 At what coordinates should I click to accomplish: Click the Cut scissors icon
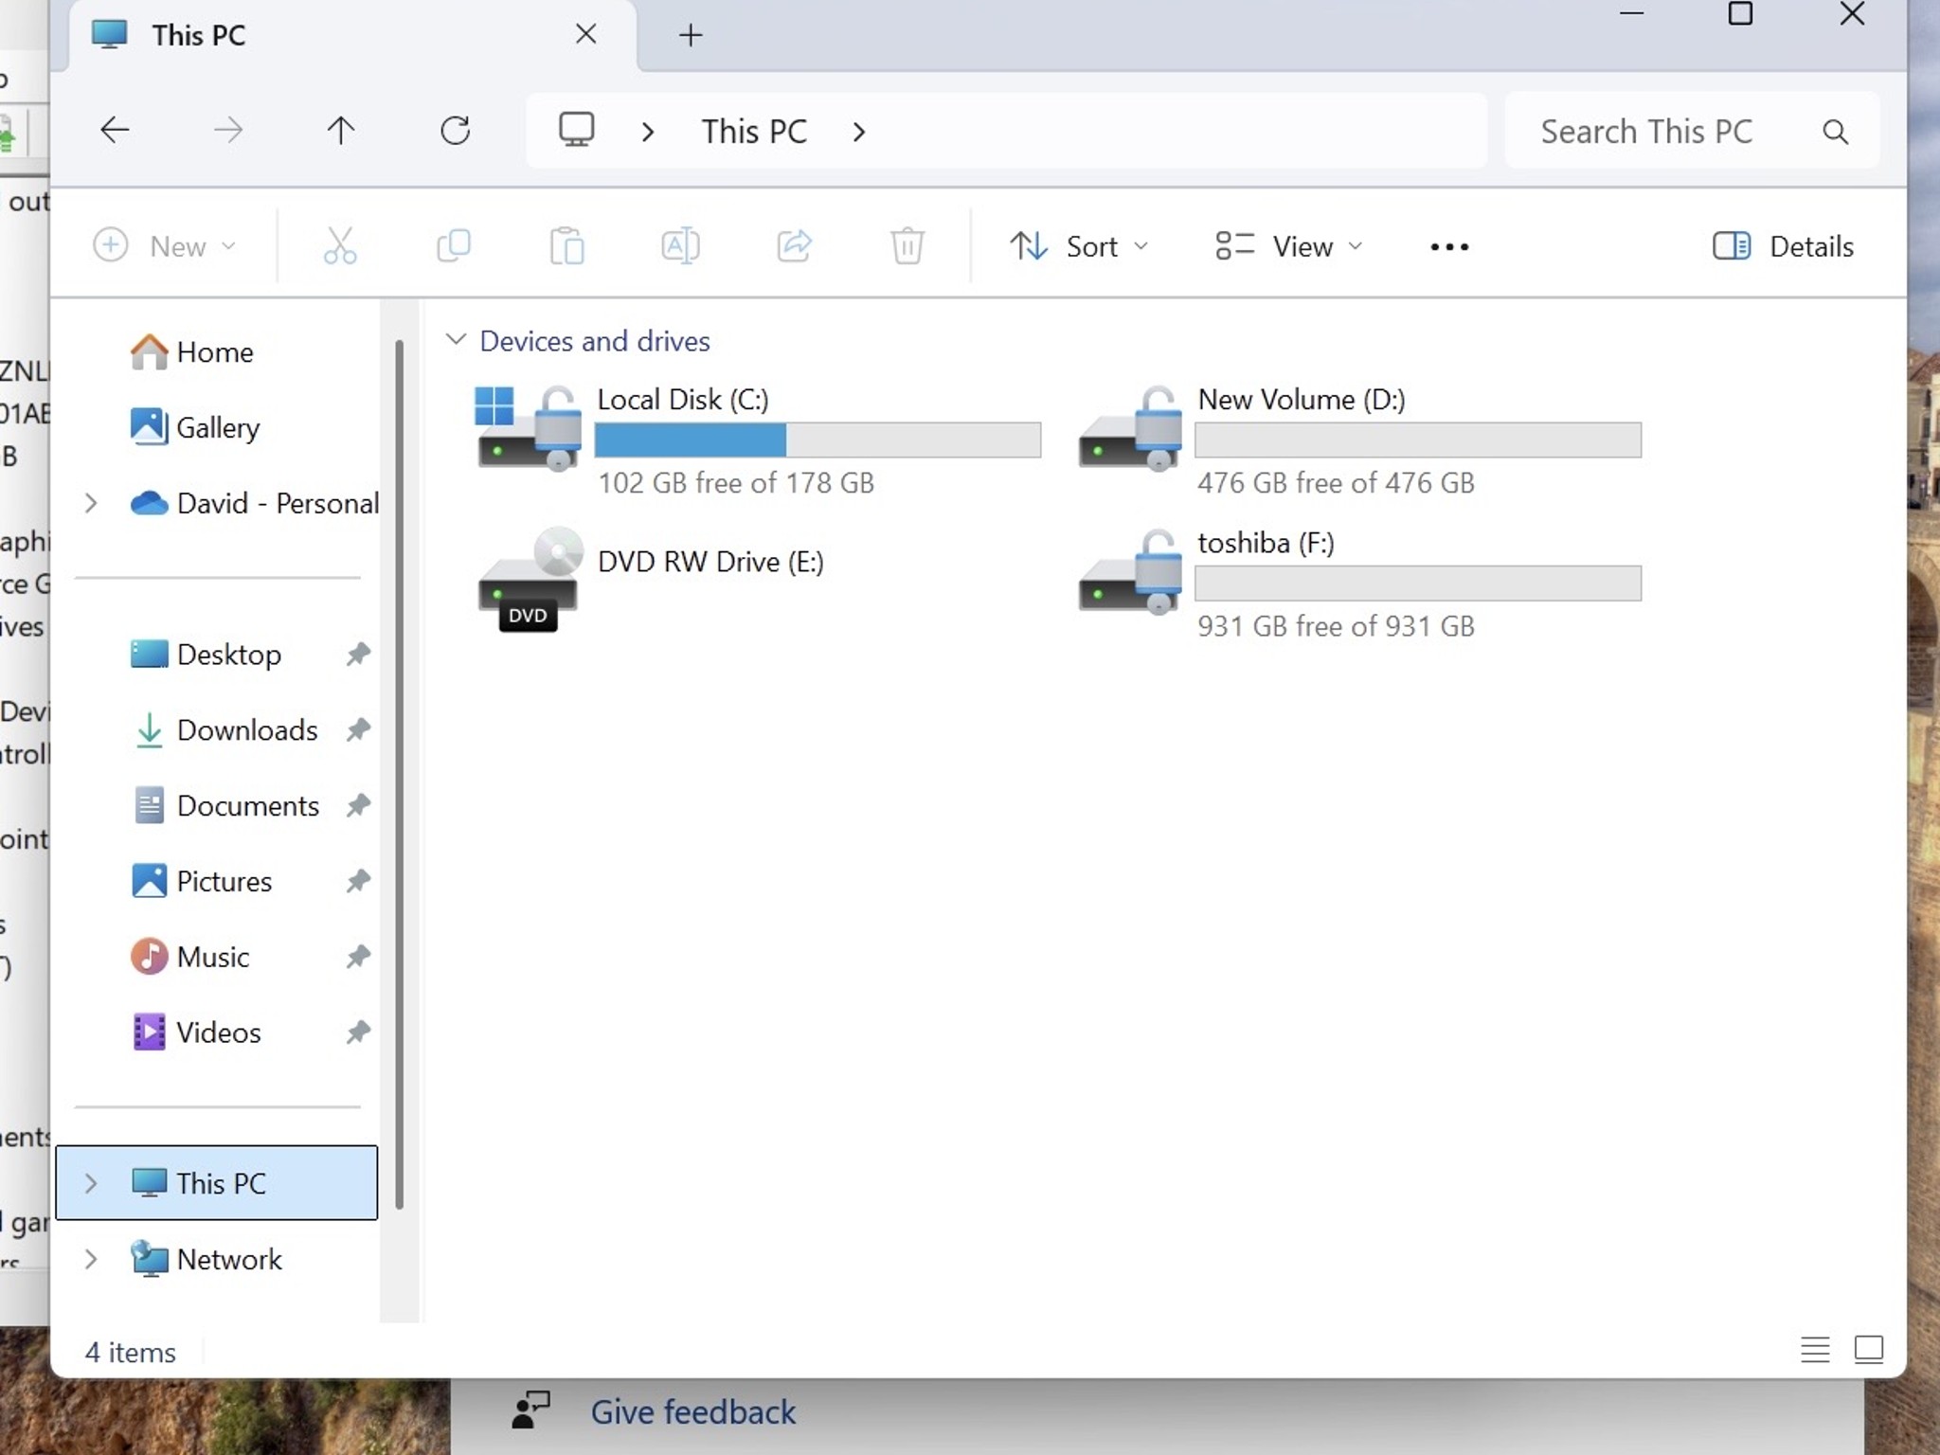click(x=340, y=246)
